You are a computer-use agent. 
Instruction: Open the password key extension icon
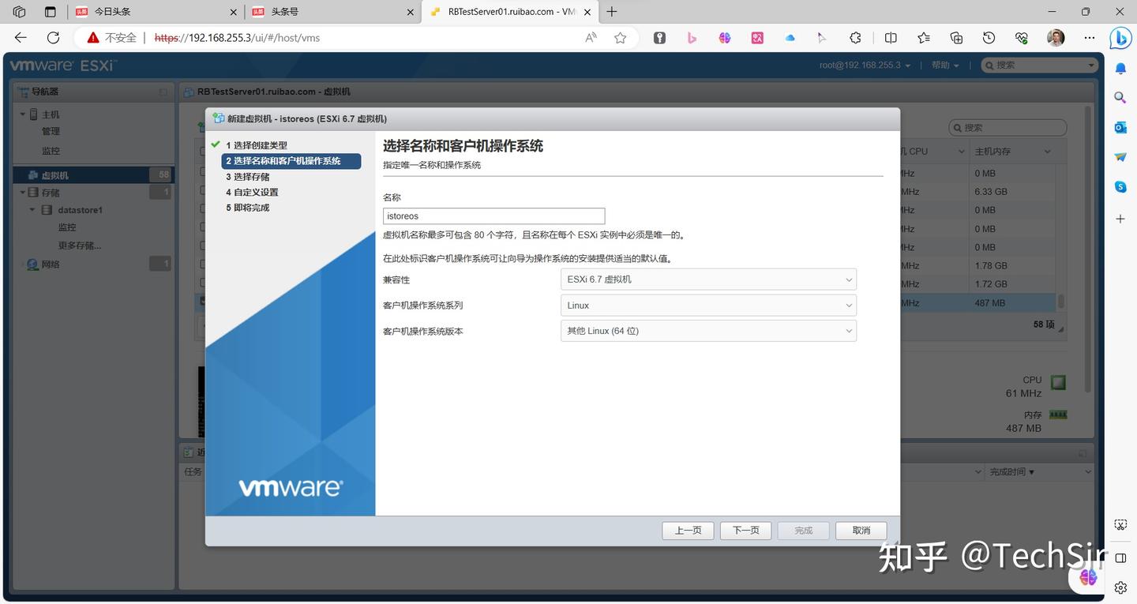(659, 37)
